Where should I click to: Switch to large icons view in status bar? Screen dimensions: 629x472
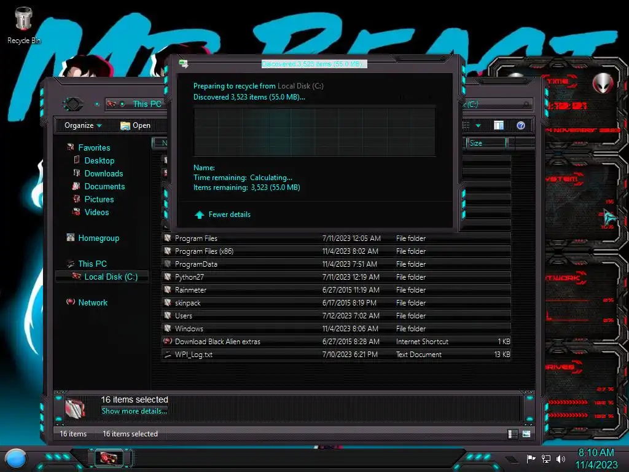pyautogui.click(x=526, y=433)
